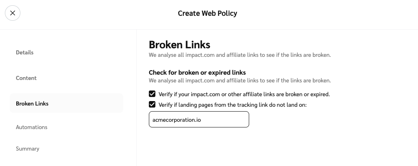Uncheck the affiliate links broken or expired checkbox
This screenshot has height=166, width=418.
point(152,94)
